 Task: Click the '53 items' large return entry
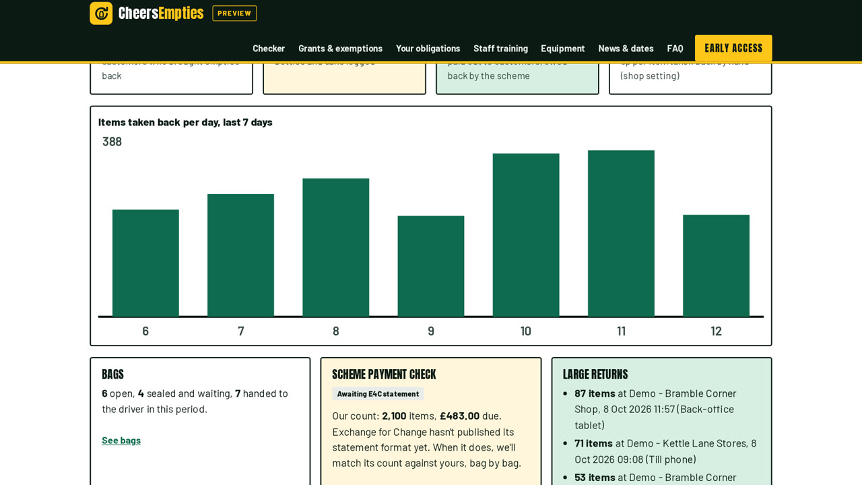click(667, 478)
